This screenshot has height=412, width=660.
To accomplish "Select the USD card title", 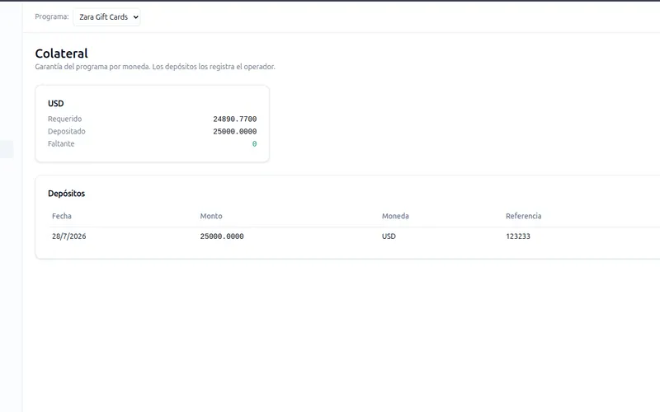I will 55,104.
